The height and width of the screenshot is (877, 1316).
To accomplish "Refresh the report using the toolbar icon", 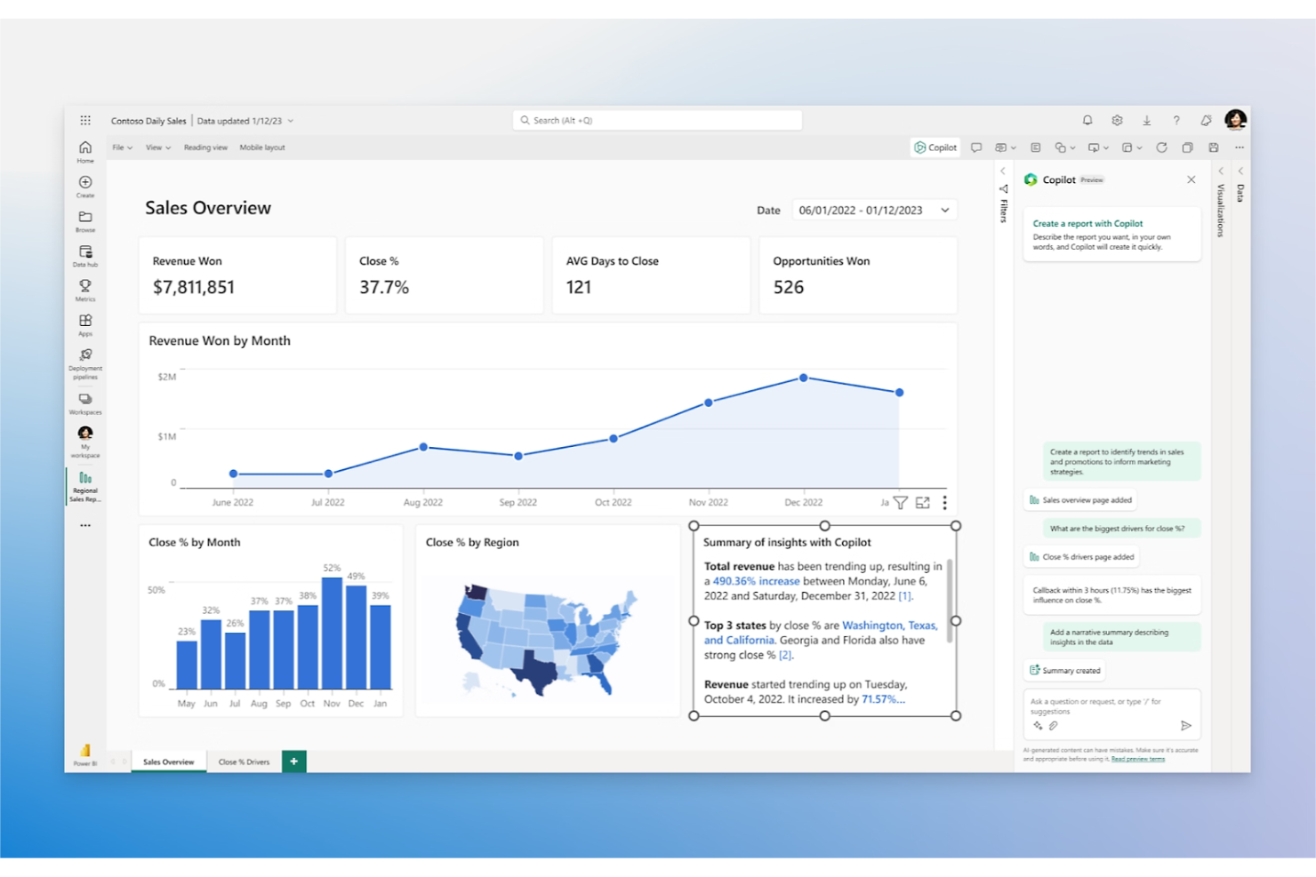I will coord(1163,147).
